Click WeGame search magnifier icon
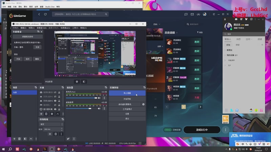 106,14
